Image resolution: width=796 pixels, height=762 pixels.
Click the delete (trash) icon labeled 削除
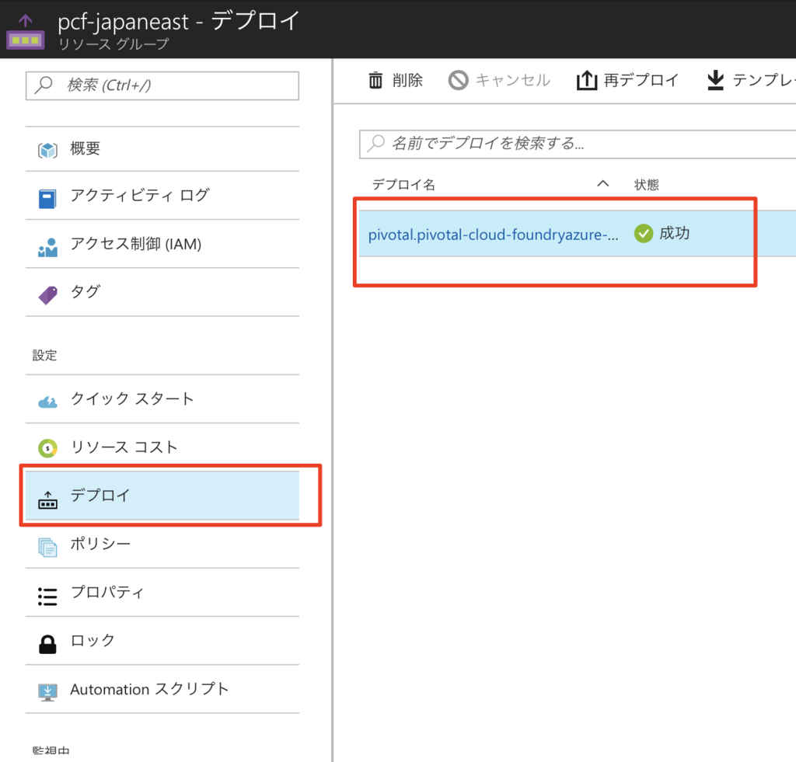(x=376, y=79)
